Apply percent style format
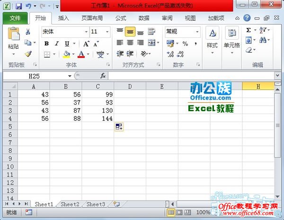Image resolution: width=284 pixels, height=220 pixels. coord(185,44)
